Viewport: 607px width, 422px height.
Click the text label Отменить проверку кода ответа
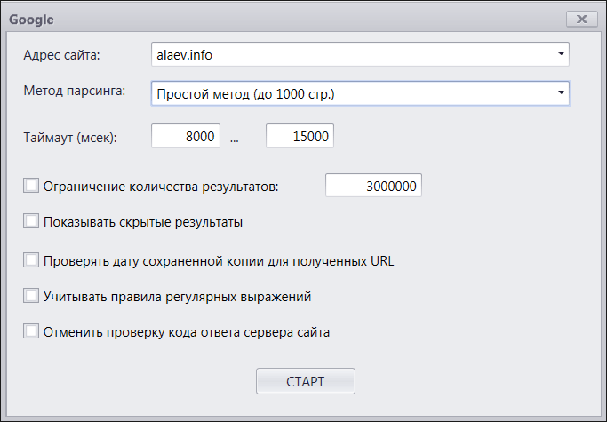coord(187,332)
